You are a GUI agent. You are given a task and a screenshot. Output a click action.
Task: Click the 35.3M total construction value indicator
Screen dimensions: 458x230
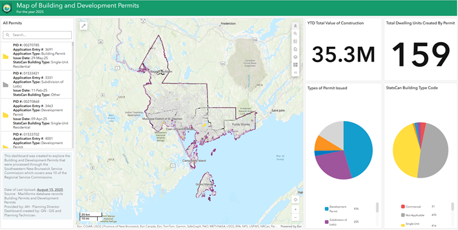(344, 55)
